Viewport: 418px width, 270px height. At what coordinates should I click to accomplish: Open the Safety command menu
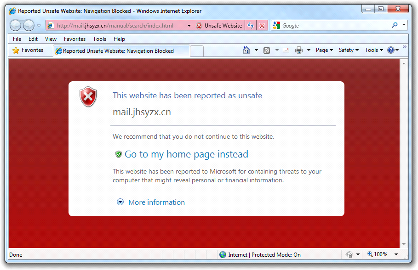pos(349,50)
